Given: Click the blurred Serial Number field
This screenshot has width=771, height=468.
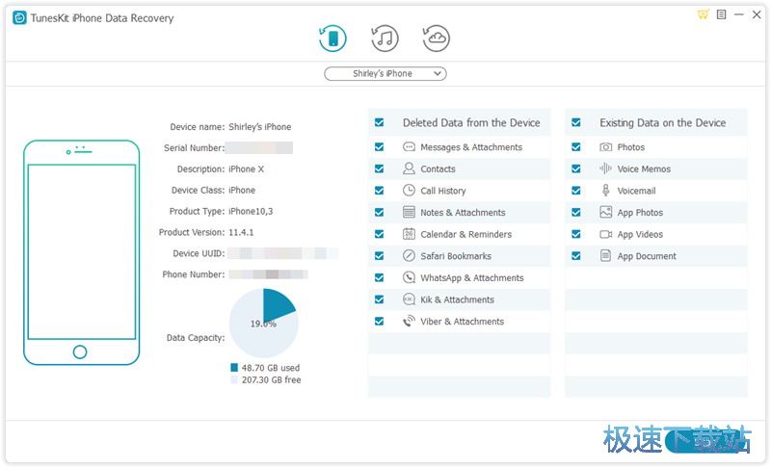Looking at the screenshot, I should 259,148.
